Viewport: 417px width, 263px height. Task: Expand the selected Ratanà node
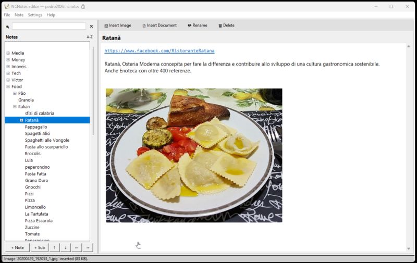pyautogui.click(x=21, y=120)
